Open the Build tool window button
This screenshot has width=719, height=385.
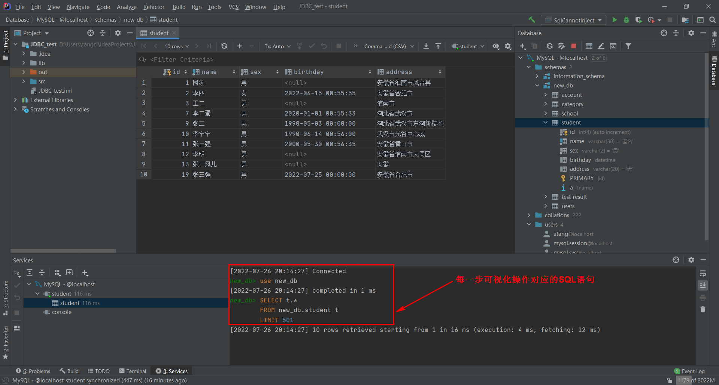pos(69,371)
